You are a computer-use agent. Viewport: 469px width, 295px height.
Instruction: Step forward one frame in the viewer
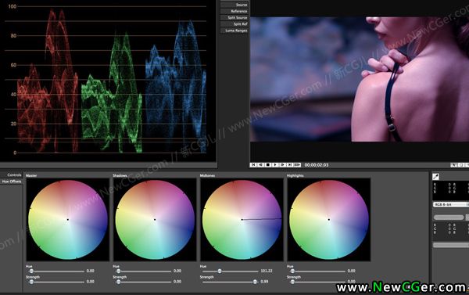[282, 165]
